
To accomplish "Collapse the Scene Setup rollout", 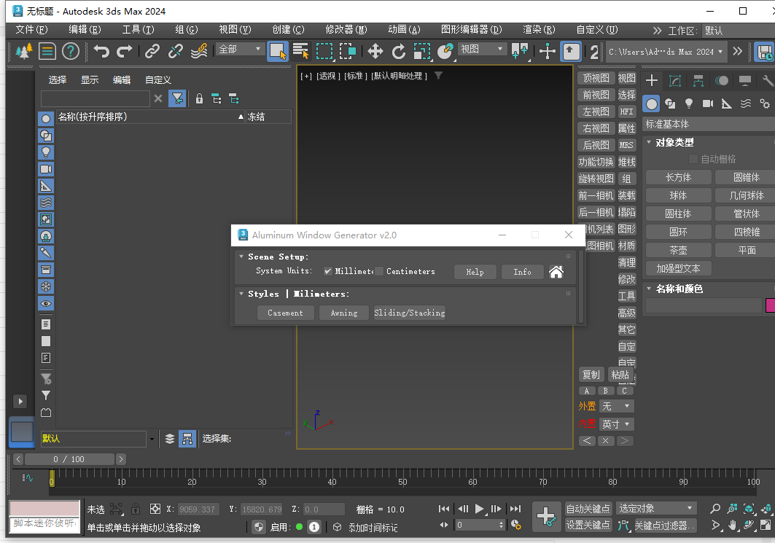I will click(242, 255).
